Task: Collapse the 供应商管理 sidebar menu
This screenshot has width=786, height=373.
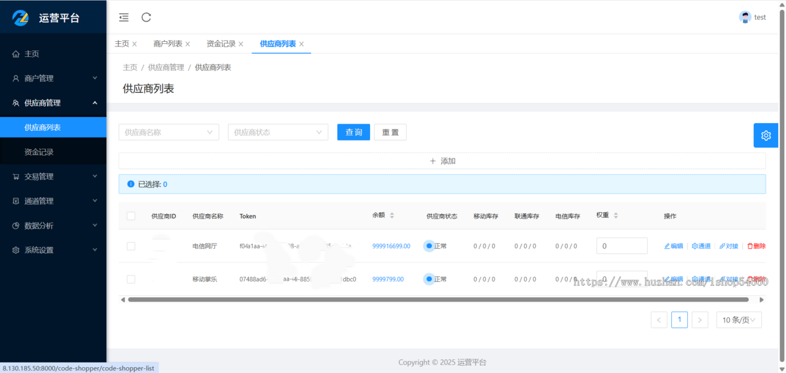Action: [53, 103]
